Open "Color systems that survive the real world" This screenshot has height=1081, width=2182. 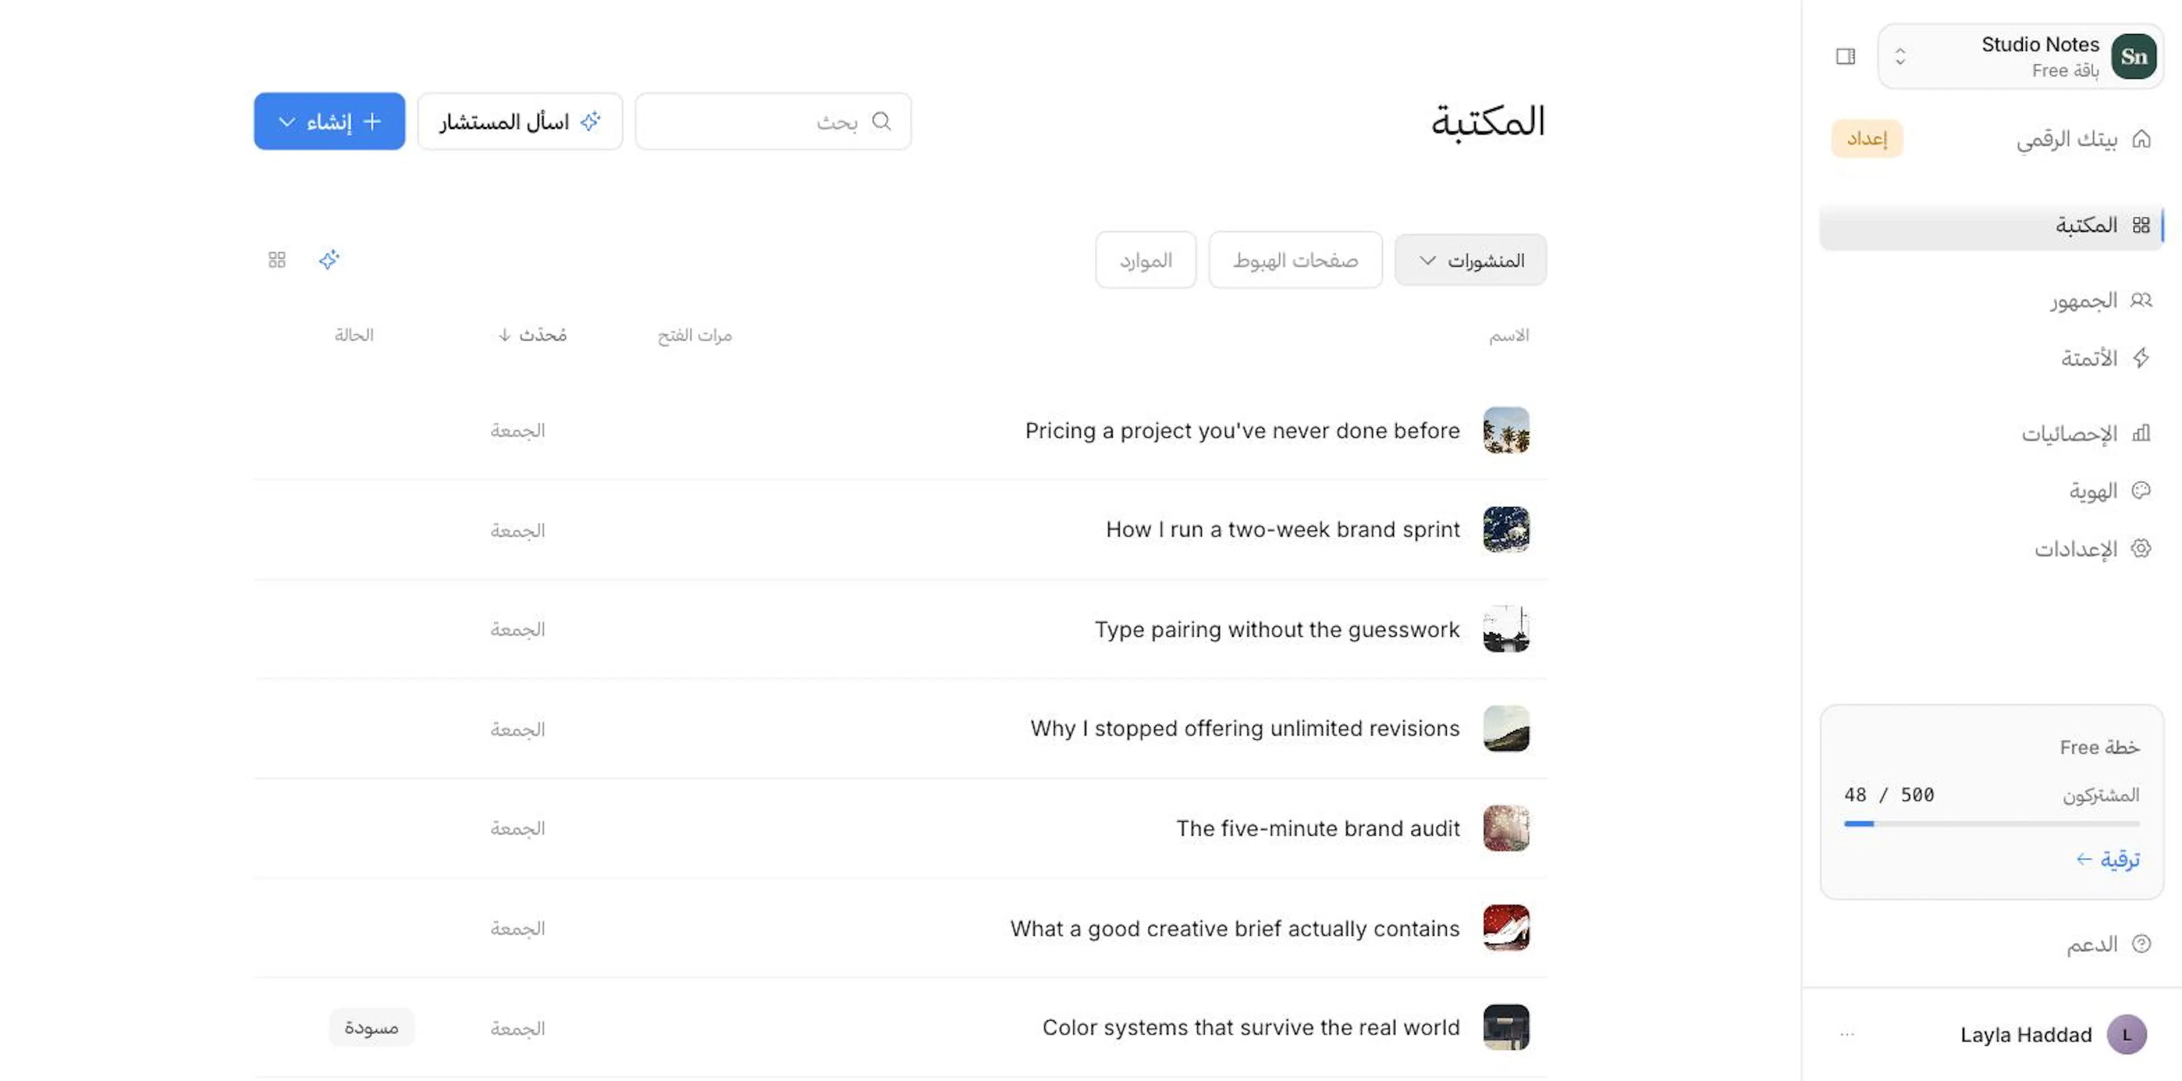1251,1028
